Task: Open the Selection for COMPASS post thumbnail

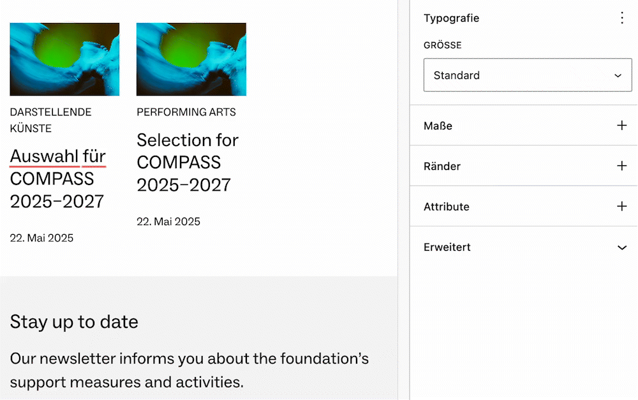Action: (x=191, y=59)
